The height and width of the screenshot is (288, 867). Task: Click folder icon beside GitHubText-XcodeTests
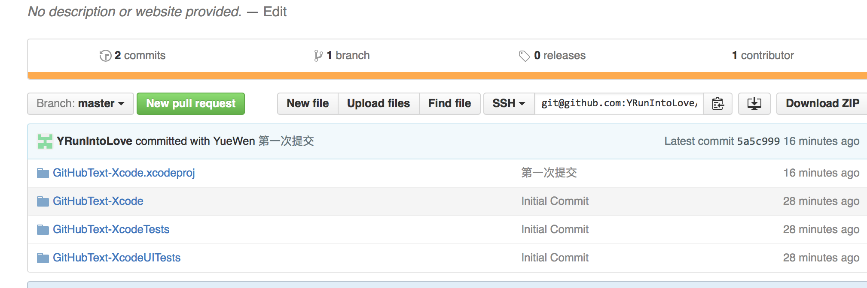(x=43, y=230)
